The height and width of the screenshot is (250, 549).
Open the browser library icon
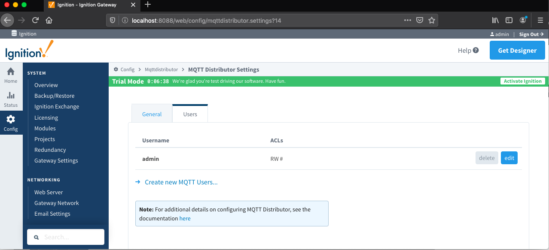[x=495, y=20]
